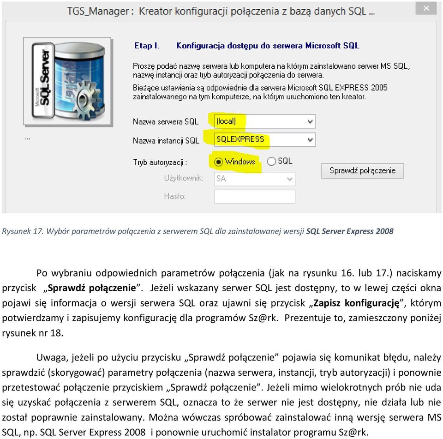Open the Nazwa instancji SQL dropdown
This screenshot has width=443, height=439.
pyautogui.click(x=310, y=140)
